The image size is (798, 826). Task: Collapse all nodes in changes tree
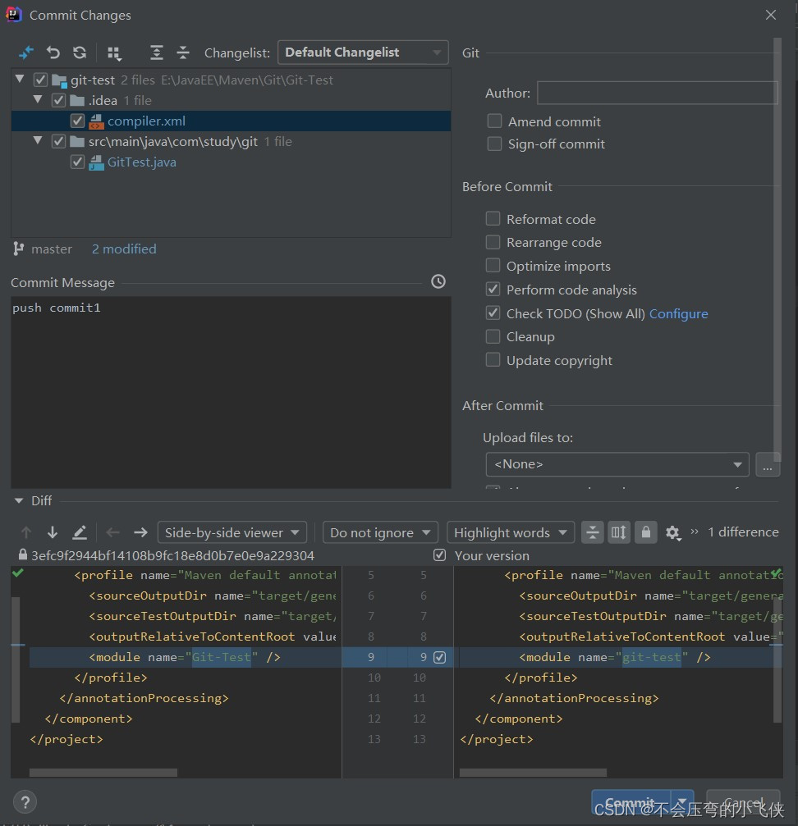[x=182, y=52]
